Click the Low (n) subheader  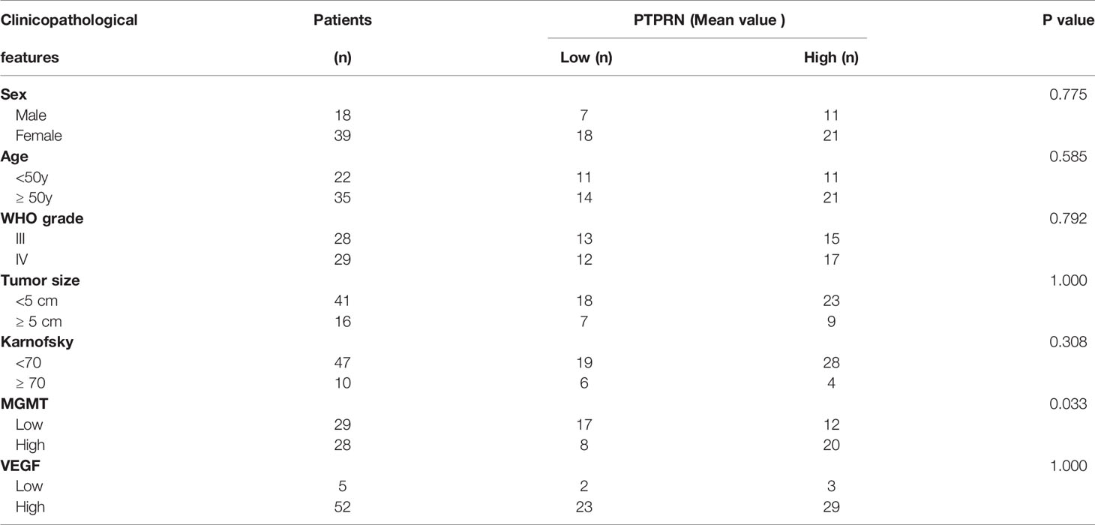coord(586,58)
